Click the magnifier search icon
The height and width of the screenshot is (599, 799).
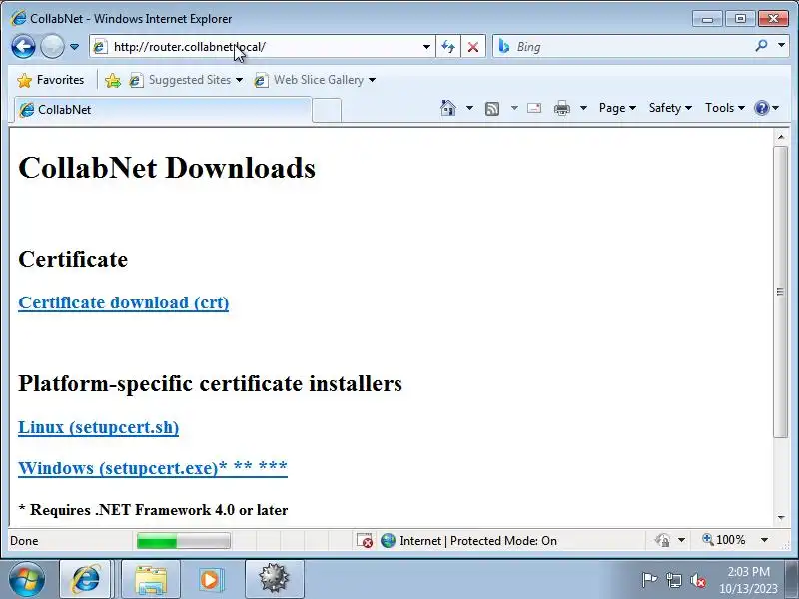coord(761,46)
